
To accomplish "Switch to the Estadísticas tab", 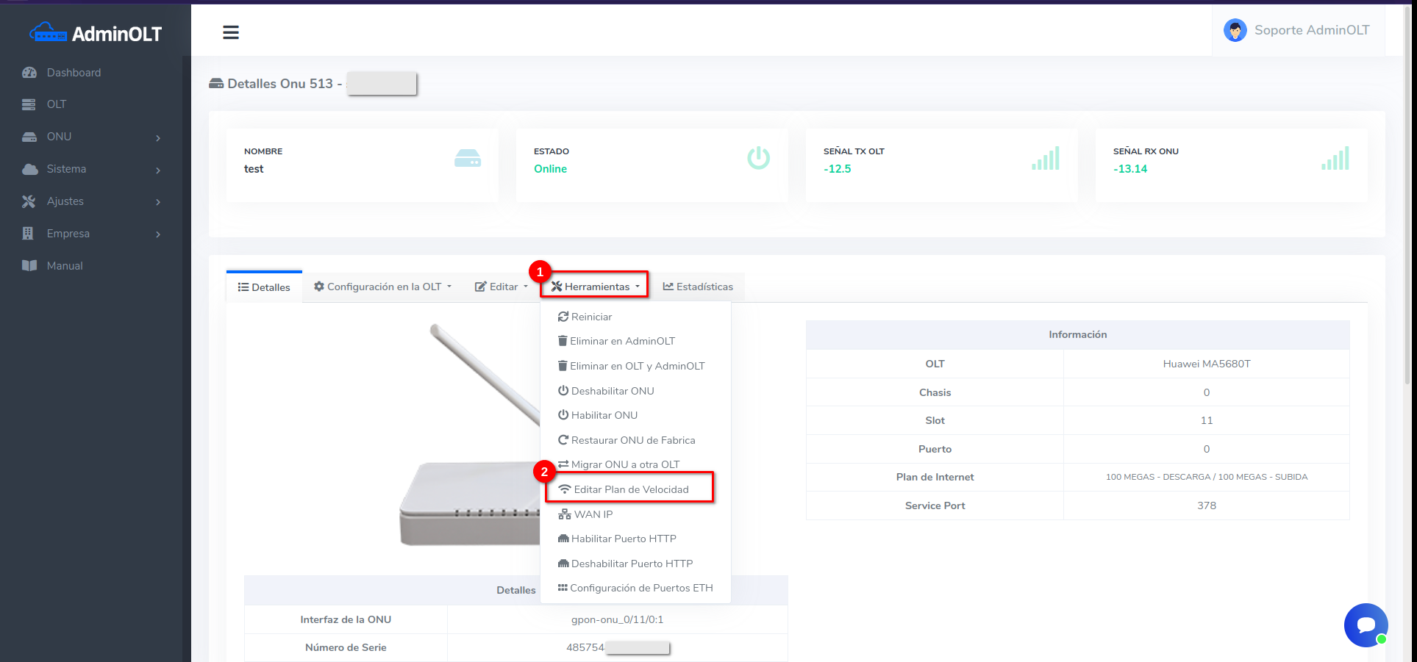I will [x=698, y=287].
